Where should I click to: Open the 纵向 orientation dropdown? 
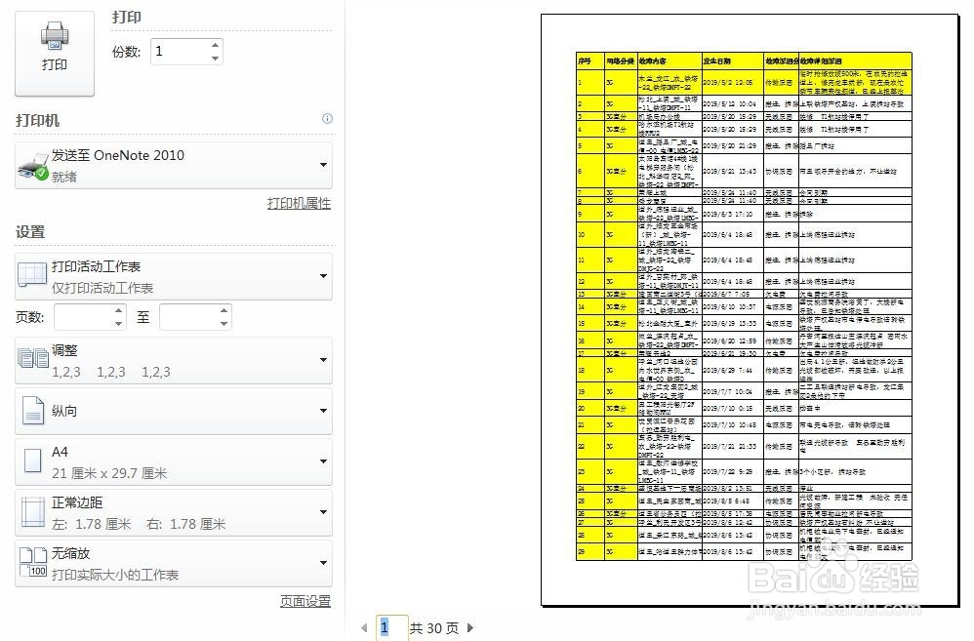click(174, 411)
